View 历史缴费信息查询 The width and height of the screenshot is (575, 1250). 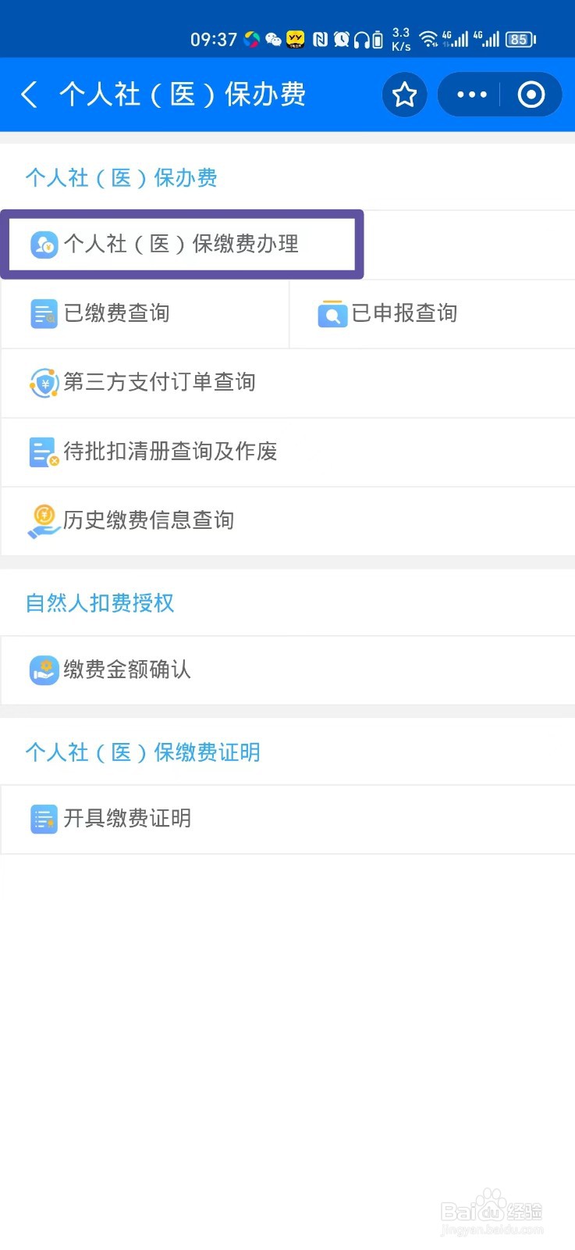[x=148, y=521]
